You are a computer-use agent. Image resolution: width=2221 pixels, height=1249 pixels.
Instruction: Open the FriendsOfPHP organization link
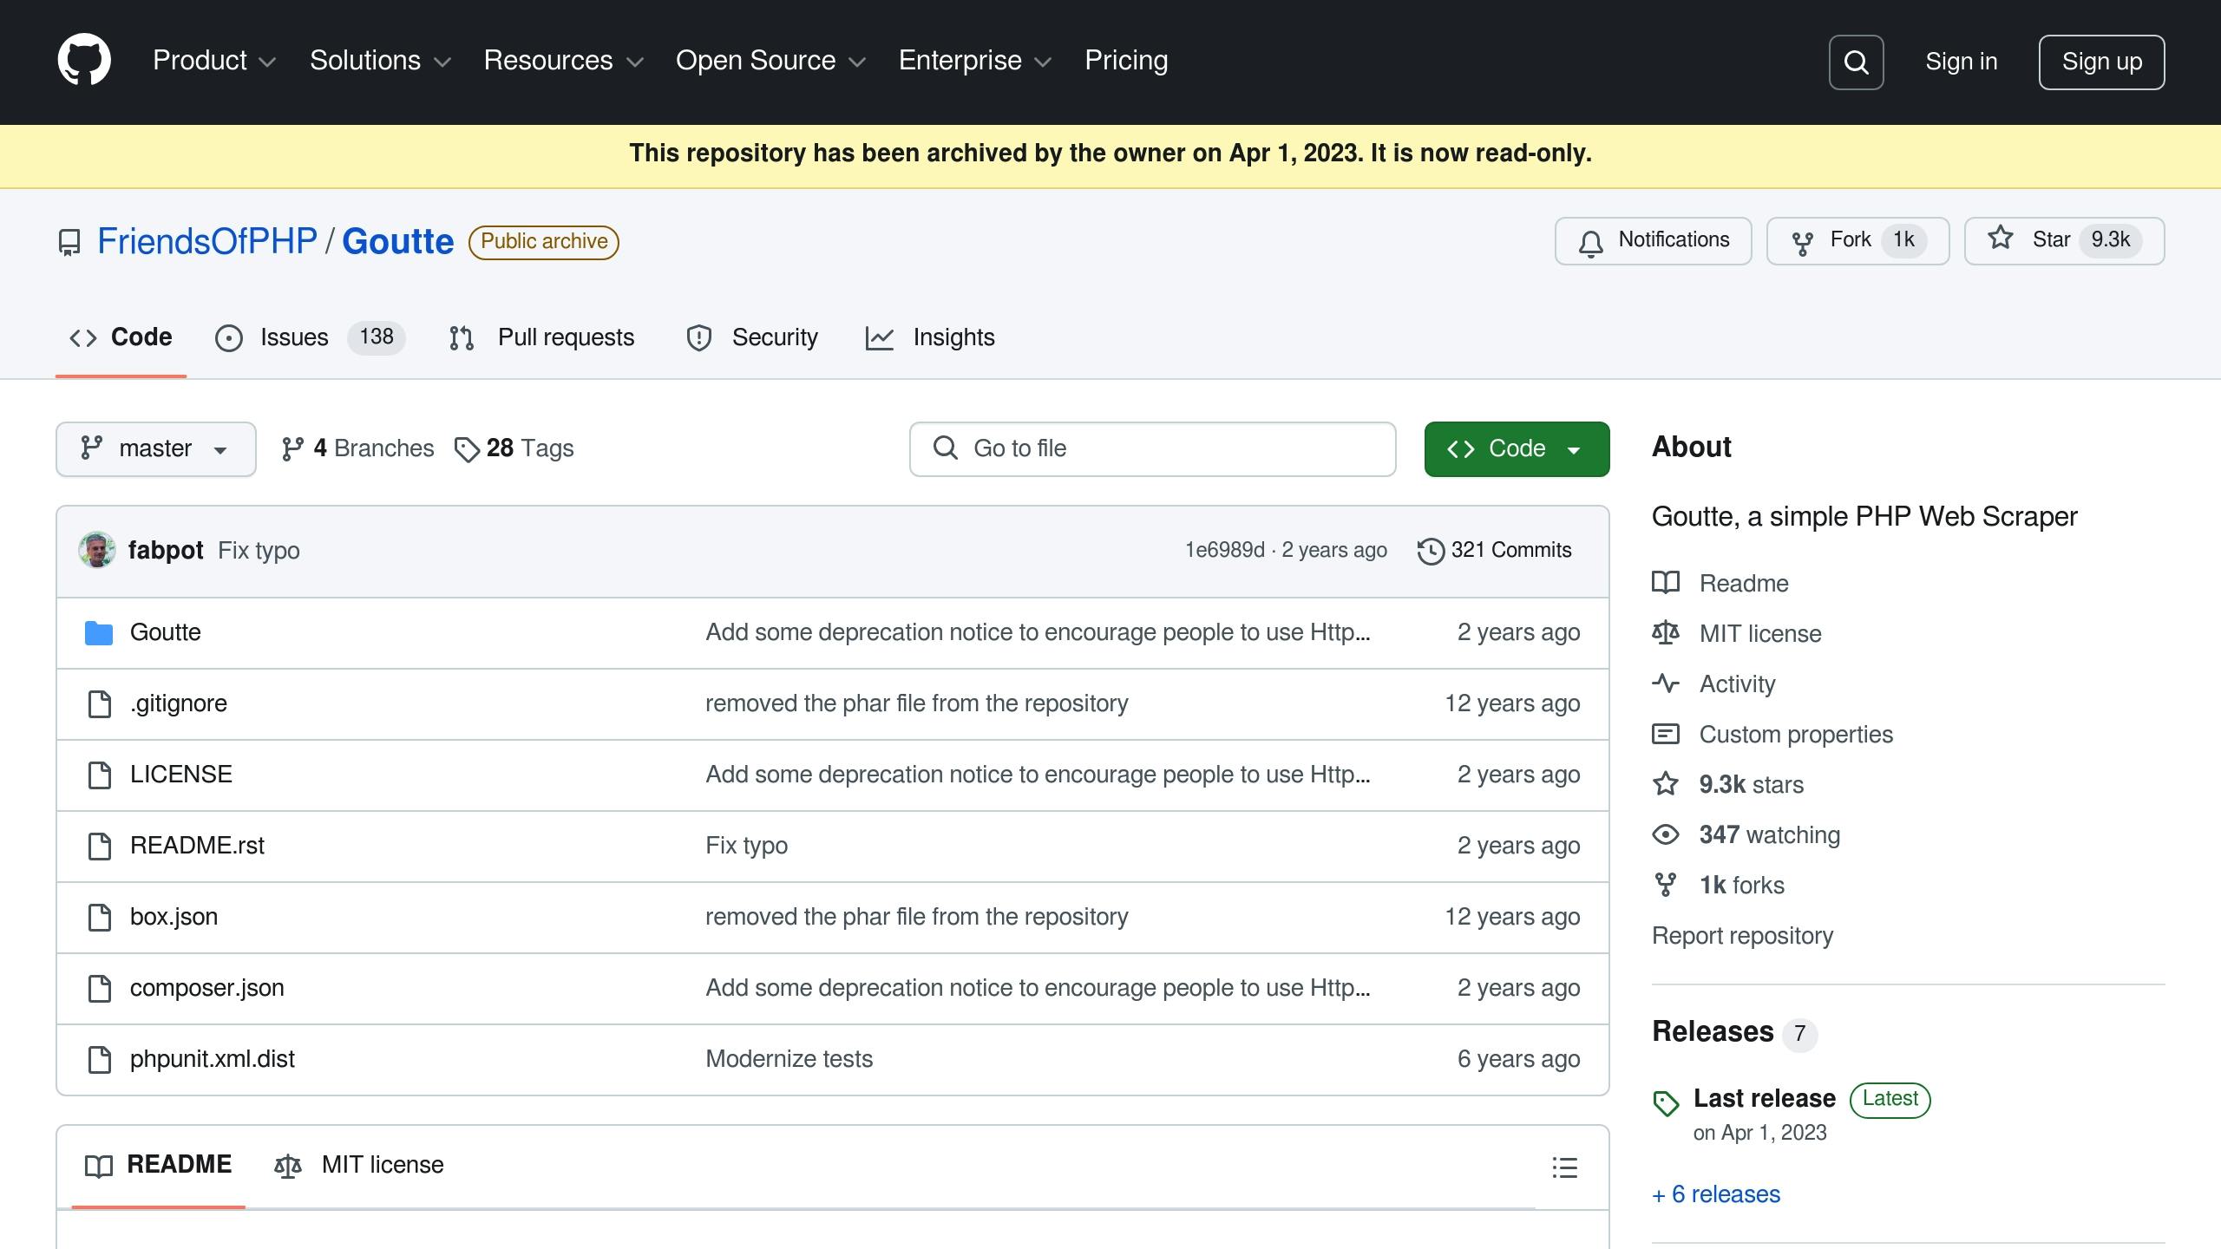207,241
